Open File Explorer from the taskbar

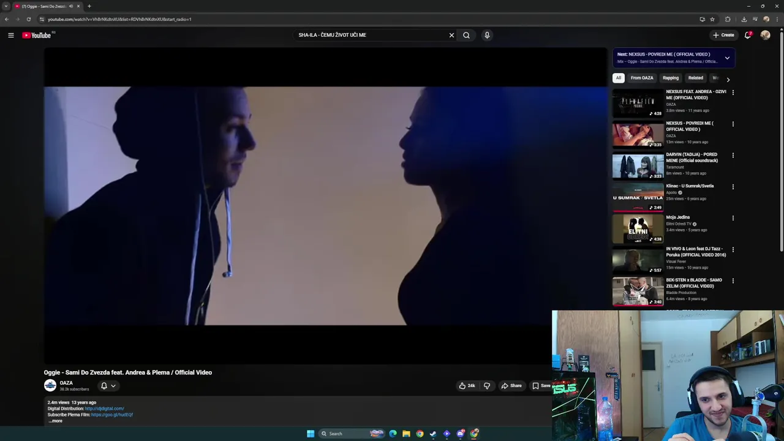(406, 434)
